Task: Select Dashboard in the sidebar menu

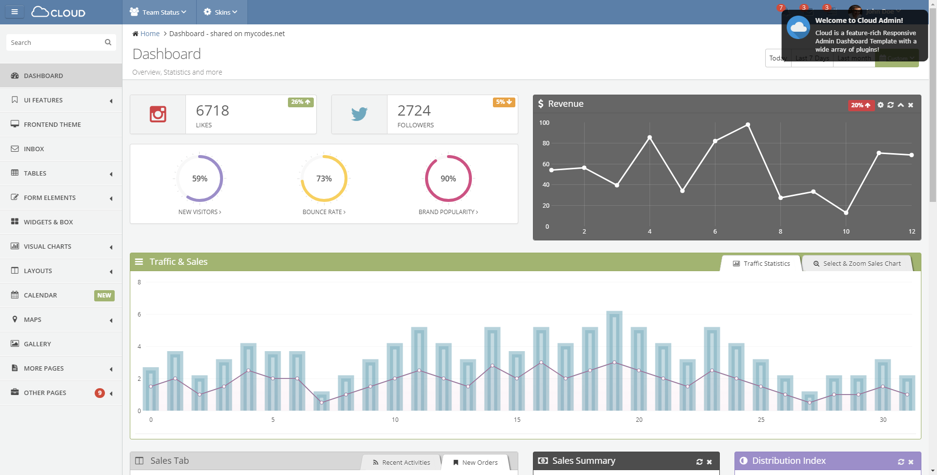Action: tap(61, 76)
